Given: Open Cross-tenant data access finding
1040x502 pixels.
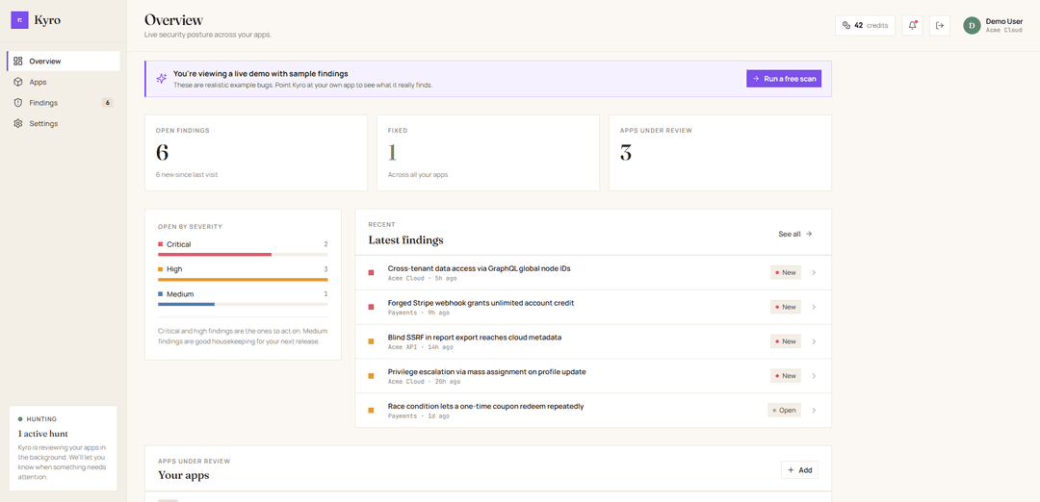Looking at the screenshot, I should pyautogui.click(x=593, y=273).
